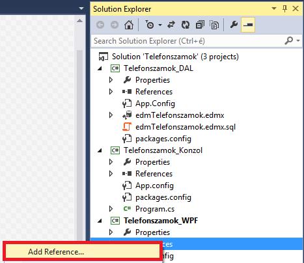Collapse the Telefonszamok_WPF project

pyautogui.click(x=100, y=221)
